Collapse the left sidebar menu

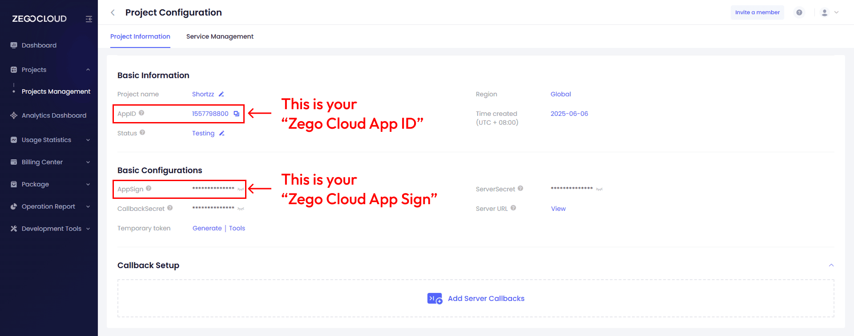[x=89, y=19]
